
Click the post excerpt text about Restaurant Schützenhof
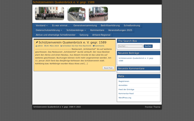pyautogui.click(x=73, y=56)
